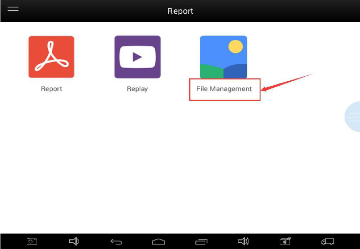Lower volume with speaker icon
The height and width of the screenshot is (249, 360).
74,241
